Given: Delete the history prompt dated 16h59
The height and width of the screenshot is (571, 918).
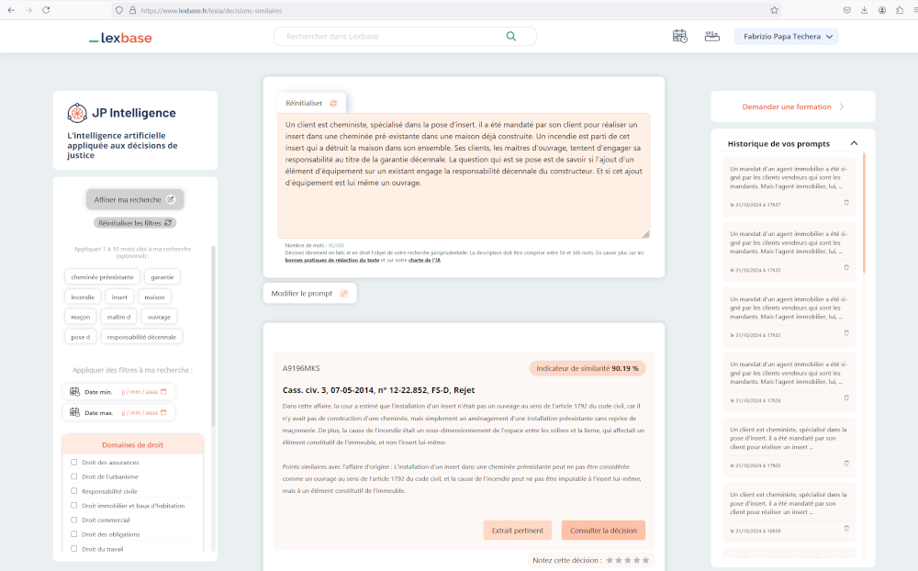Looking at the screenshot, I should pos(846,528).
